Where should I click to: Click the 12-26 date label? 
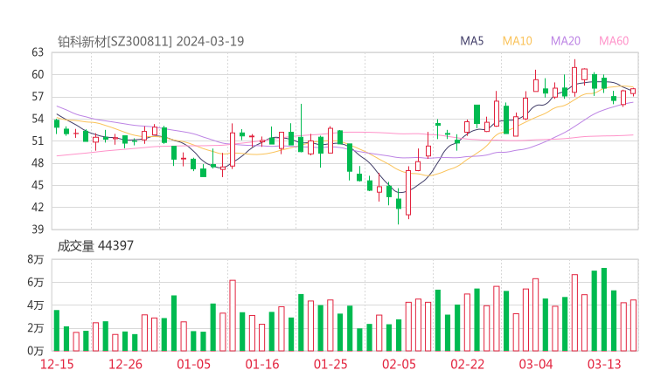pos(125,364)
